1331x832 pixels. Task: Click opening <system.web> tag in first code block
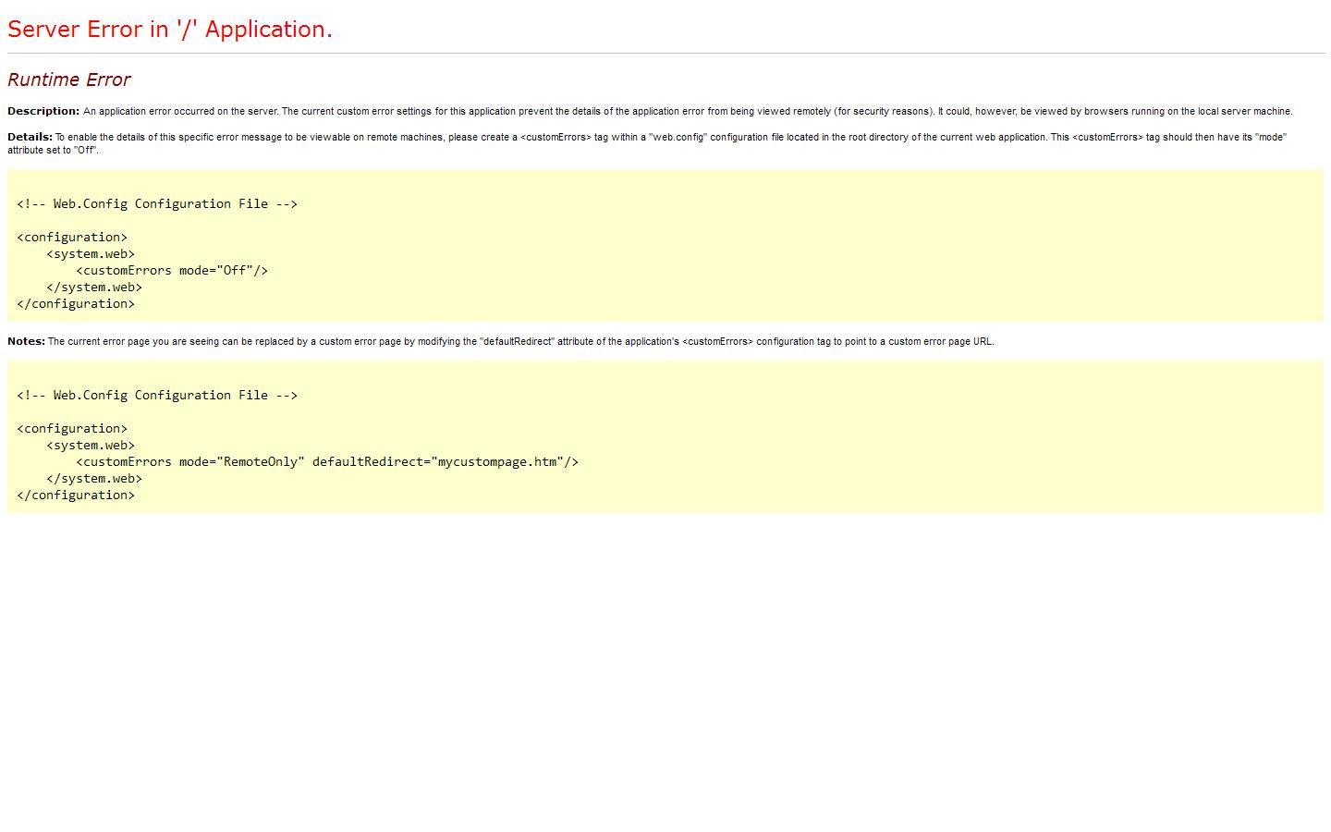pyautogui.click(x=91, y=254)
